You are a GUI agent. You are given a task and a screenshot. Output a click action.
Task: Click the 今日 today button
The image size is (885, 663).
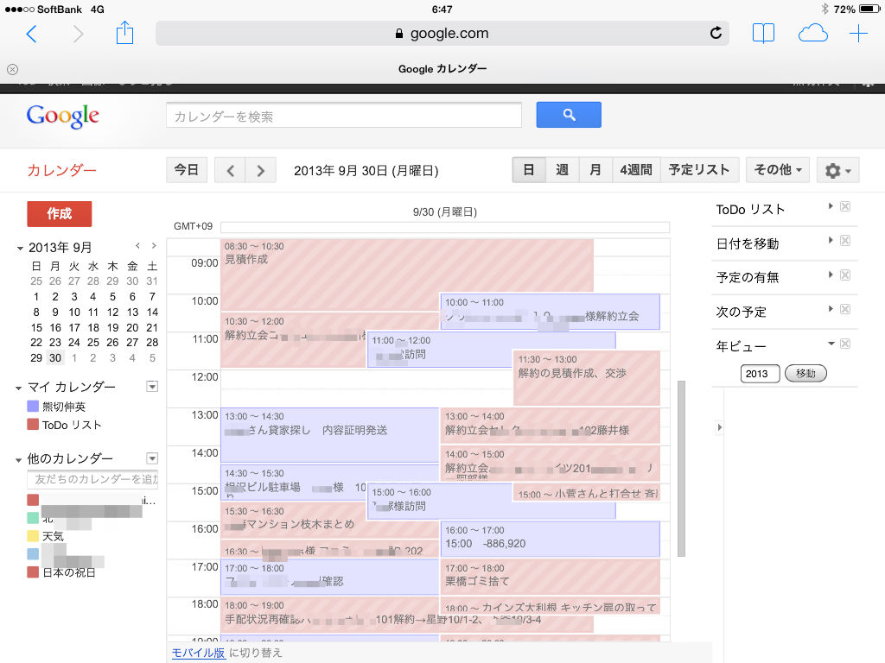(x=187, y=170)
